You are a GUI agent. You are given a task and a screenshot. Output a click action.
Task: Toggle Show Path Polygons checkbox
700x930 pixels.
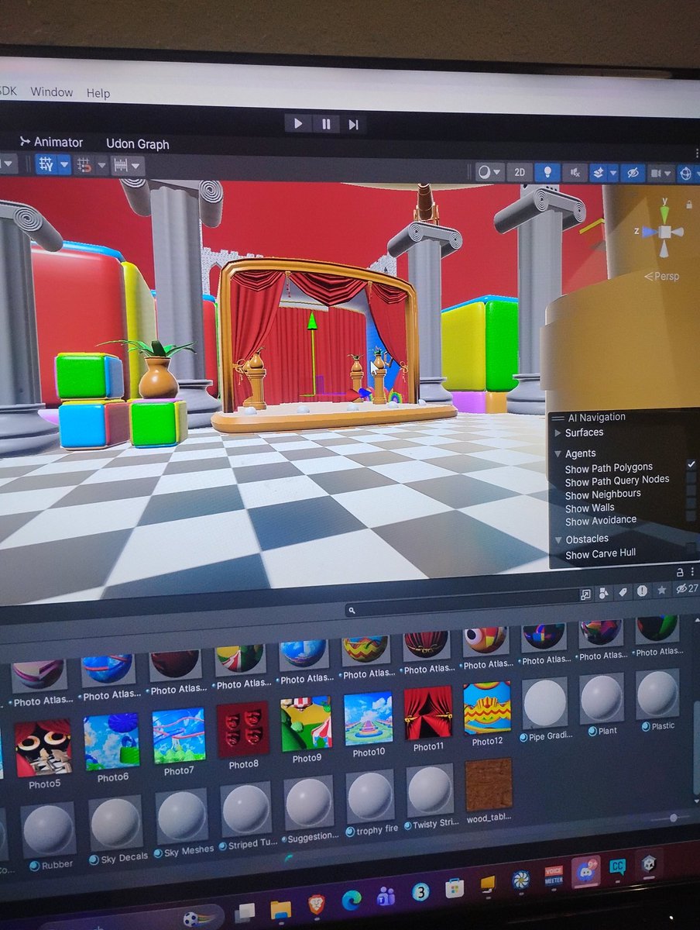tap(691, 465)
